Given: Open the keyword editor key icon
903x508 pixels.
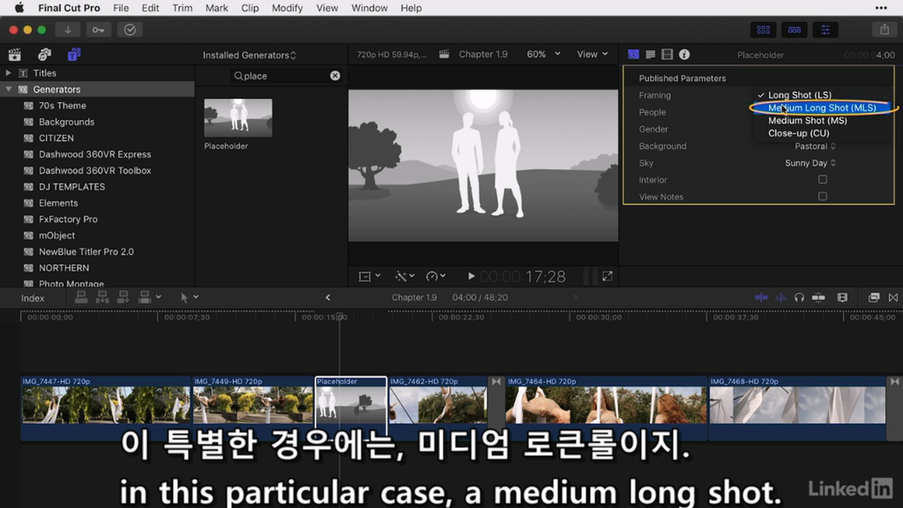Looking at the screenshot, I should click(99, 30).
